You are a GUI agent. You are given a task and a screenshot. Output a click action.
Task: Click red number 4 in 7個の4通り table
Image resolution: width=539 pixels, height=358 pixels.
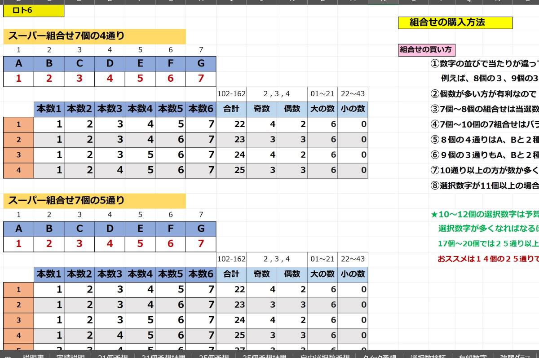[x=110, y=79]
